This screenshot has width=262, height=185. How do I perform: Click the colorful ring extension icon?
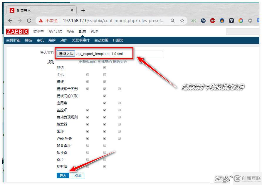(x=241, y=21)
